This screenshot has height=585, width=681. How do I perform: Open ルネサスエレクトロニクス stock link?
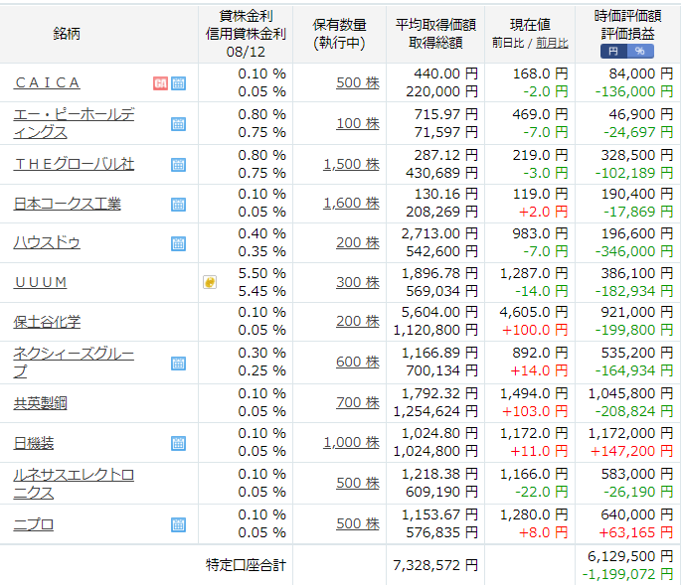[x=74, y=484]
